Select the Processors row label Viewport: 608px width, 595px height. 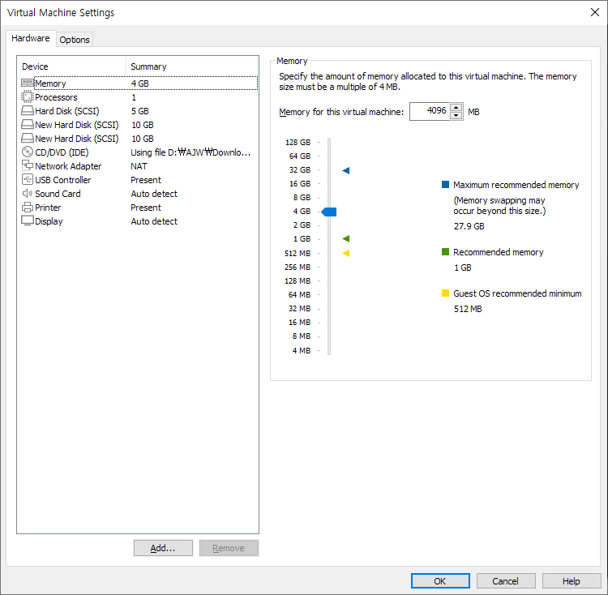[x=56, y=97]
